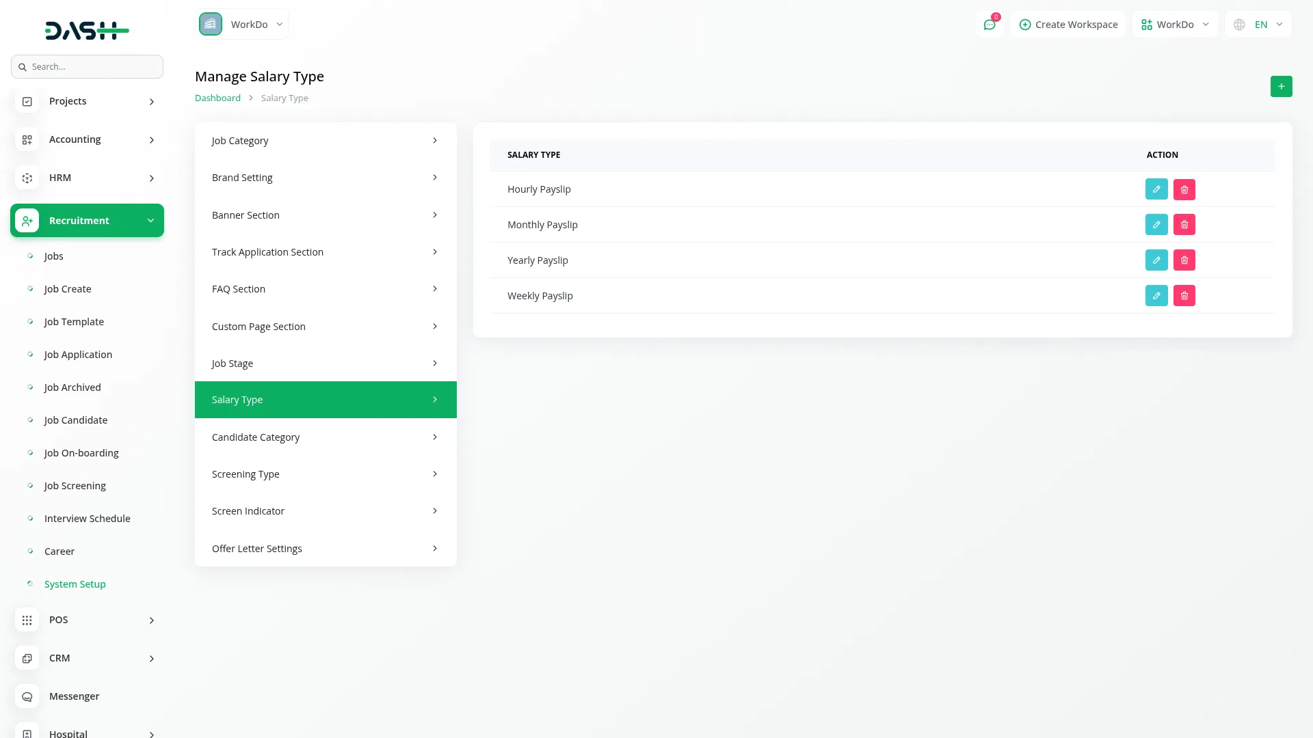The width and height of the screenshot is (1313, 738).
Task: Click the Messenger sidebar icon
Action: (27, 696)
